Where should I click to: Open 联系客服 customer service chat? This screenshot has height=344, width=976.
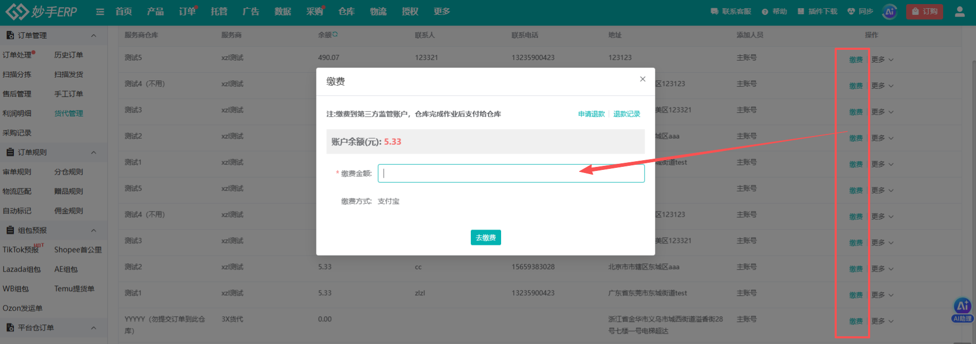731,11
